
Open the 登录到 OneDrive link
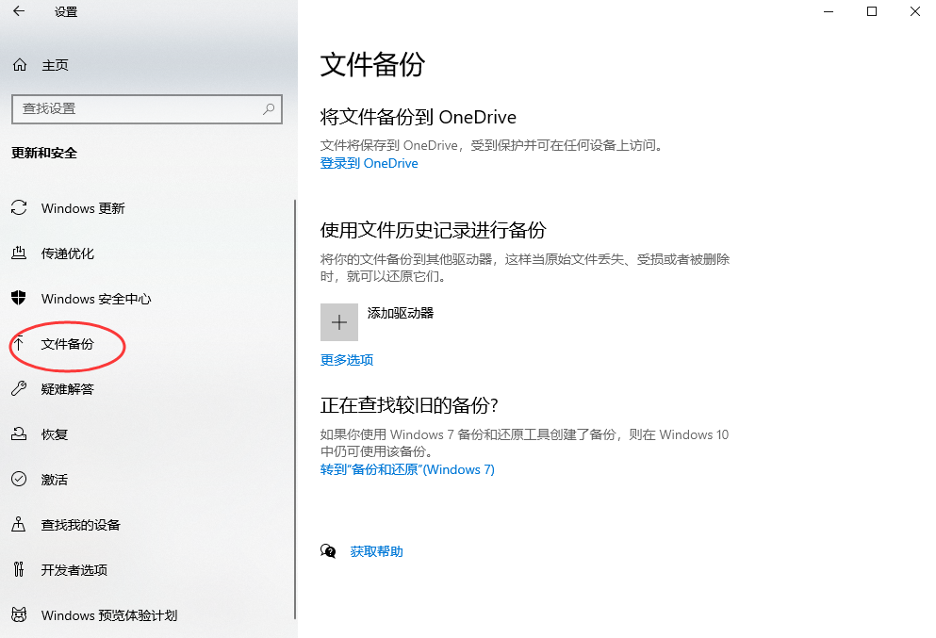click(369, 163)
